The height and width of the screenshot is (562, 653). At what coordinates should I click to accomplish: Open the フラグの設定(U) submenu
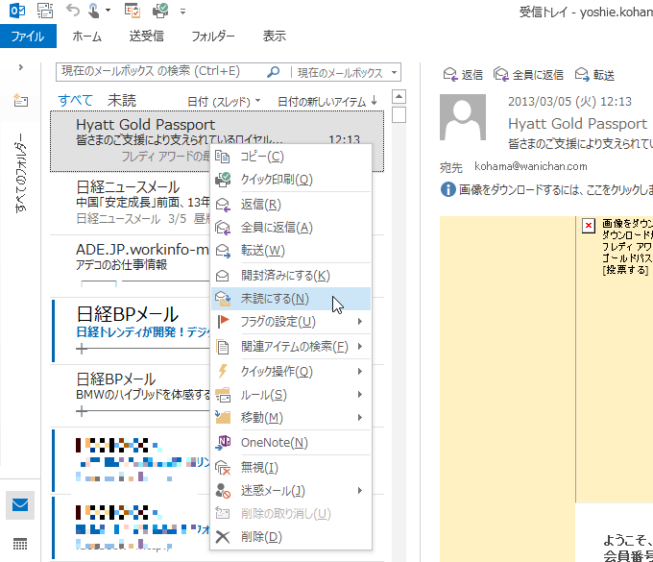[x=291, y=322]
